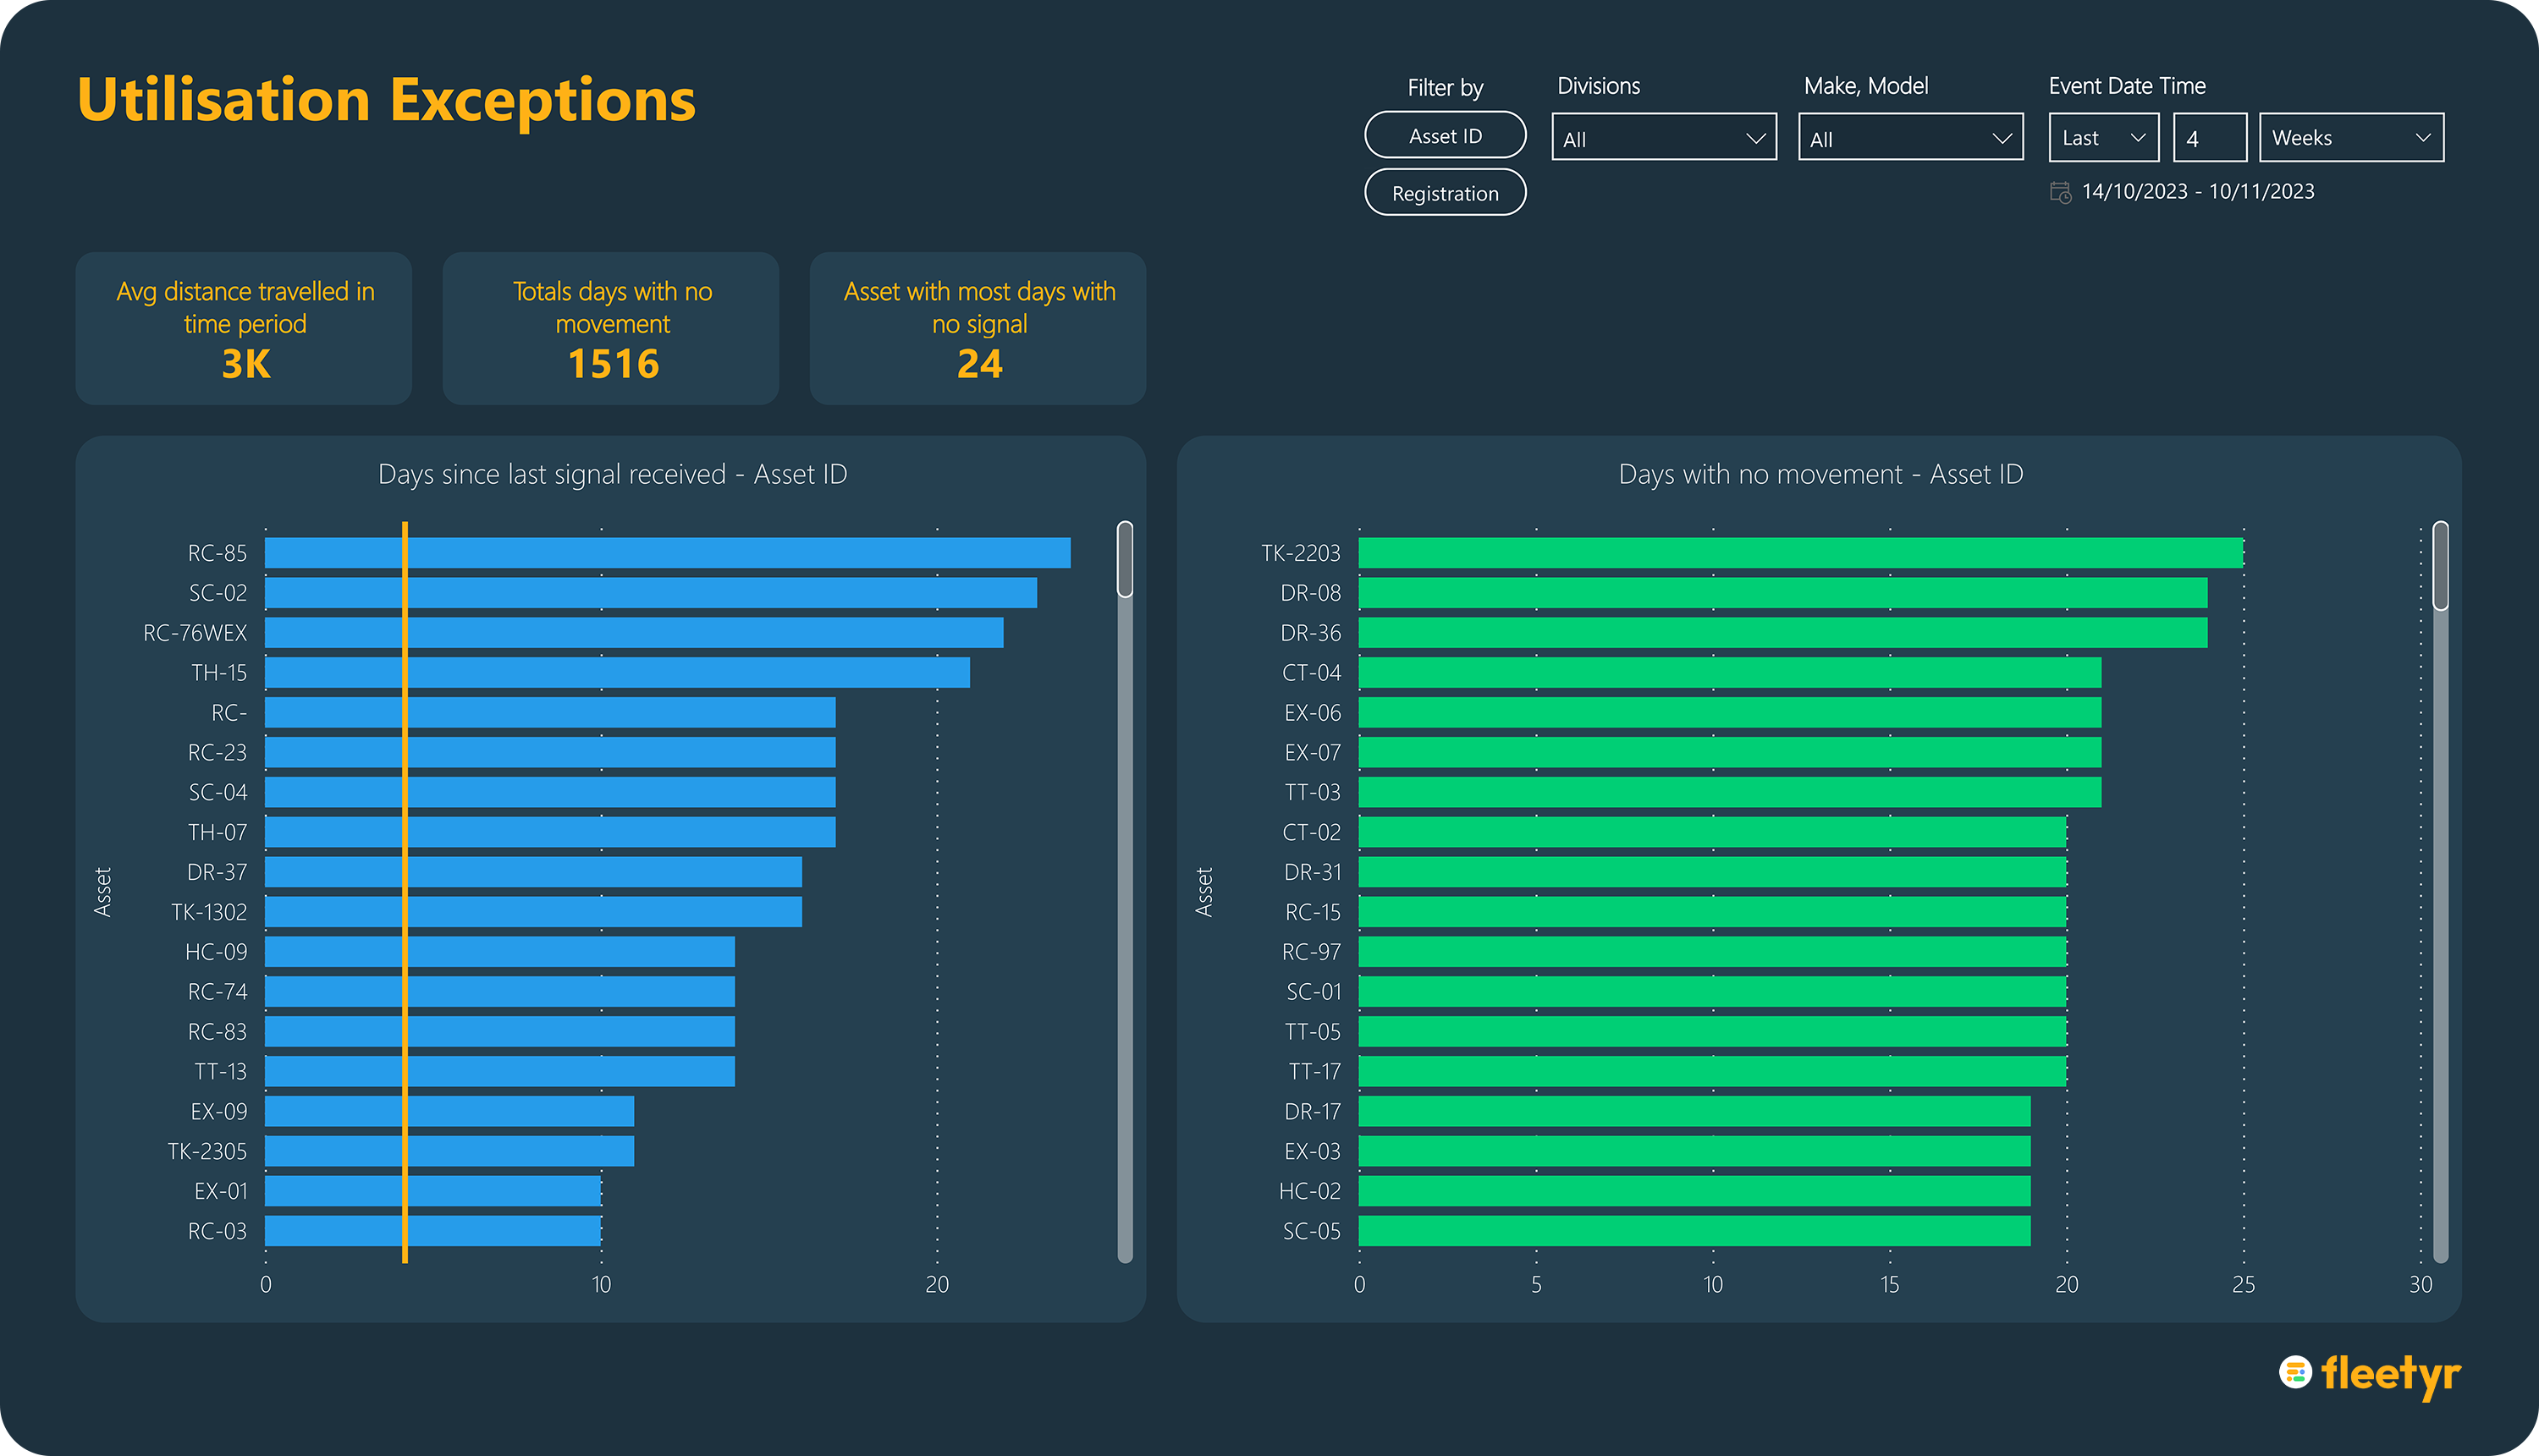Open the Last relative date dropdown
The height and width of the screenshot is (1456, 2539).
pyautogui.click(x=2104, y=138)
